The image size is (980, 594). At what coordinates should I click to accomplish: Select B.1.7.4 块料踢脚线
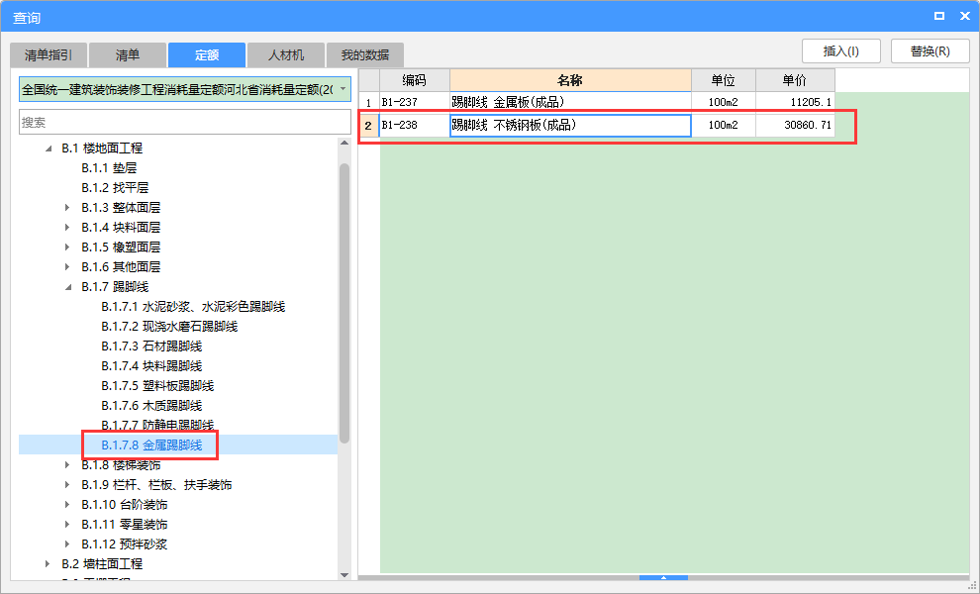[x=151, y=366]
